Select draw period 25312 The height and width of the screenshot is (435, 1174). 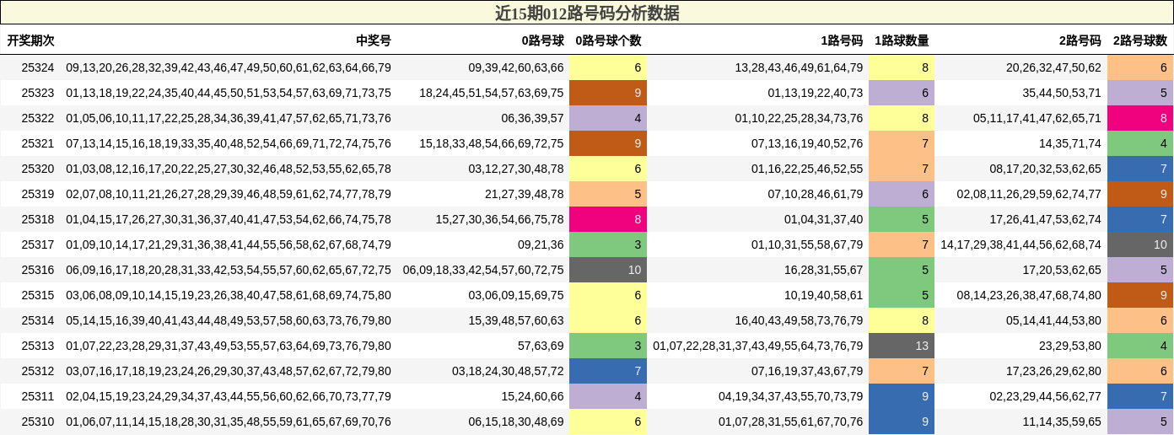[38, 371]
